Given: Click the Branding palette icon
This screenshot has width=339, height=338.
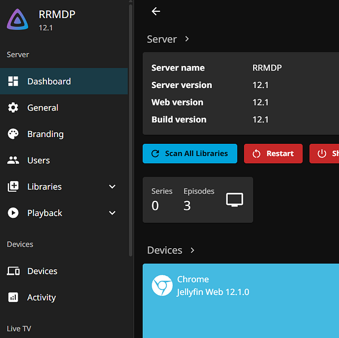Looking at the screenshot, I should pos(13,134).
